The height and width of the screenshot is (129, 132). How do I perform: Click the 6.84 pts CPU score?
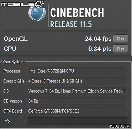(x=100, y=49)
